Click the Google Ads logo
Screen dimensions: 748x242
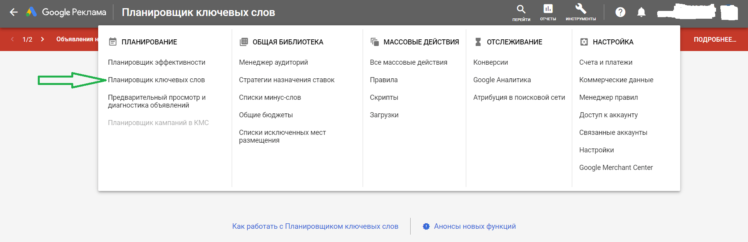coord(32,12)
